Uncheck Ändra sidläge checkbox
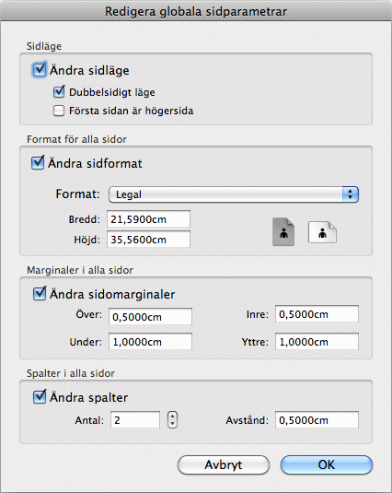 point(40,69)
